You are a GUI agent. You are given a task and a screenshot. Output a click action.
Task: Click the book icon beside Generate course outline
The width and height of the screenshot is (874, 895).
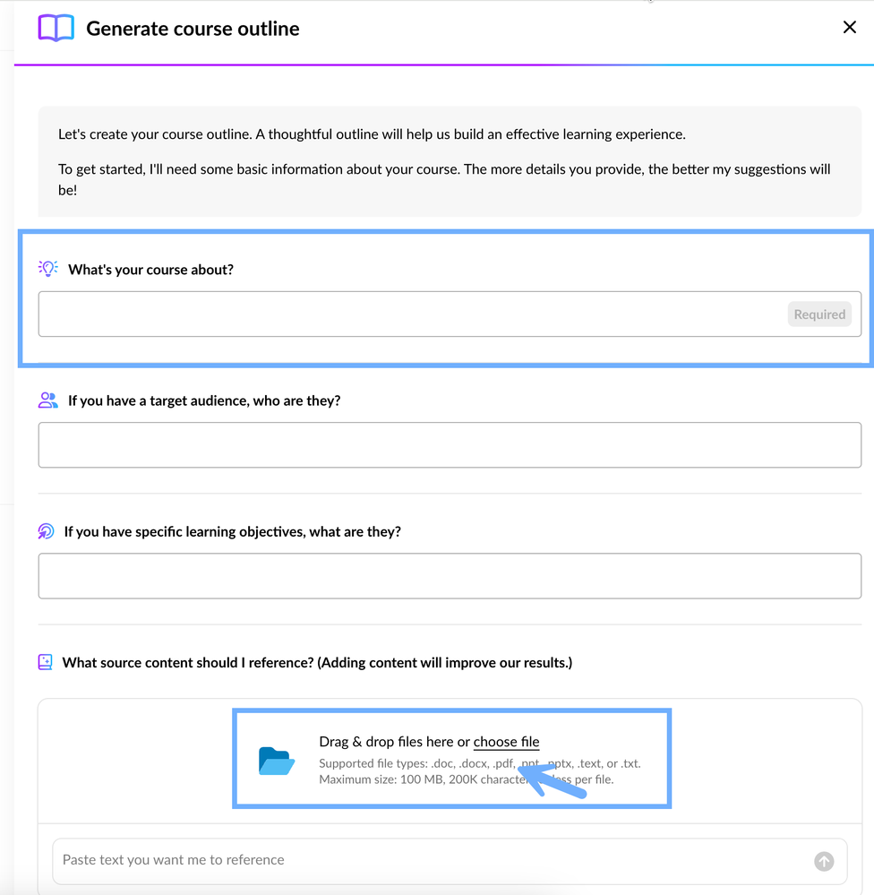tap(56, 28)
